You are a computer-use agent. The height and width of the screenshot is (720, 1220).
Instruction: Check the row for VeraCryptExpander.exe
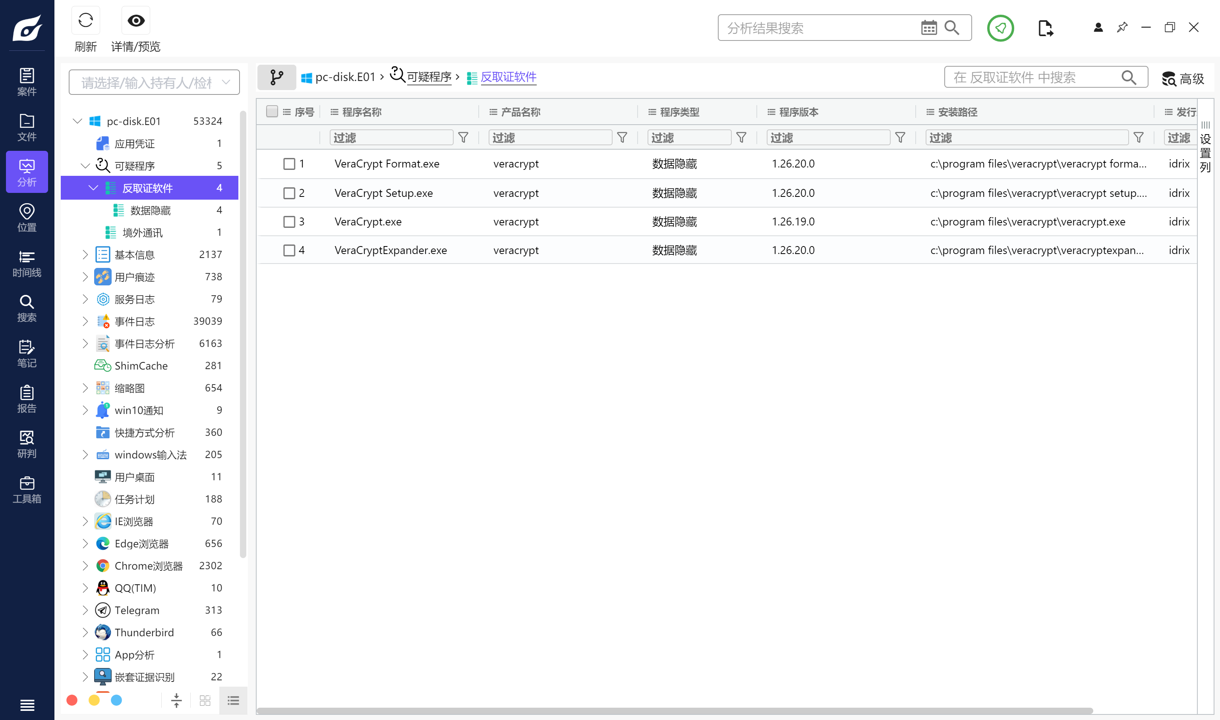click(x=289, y=250)
